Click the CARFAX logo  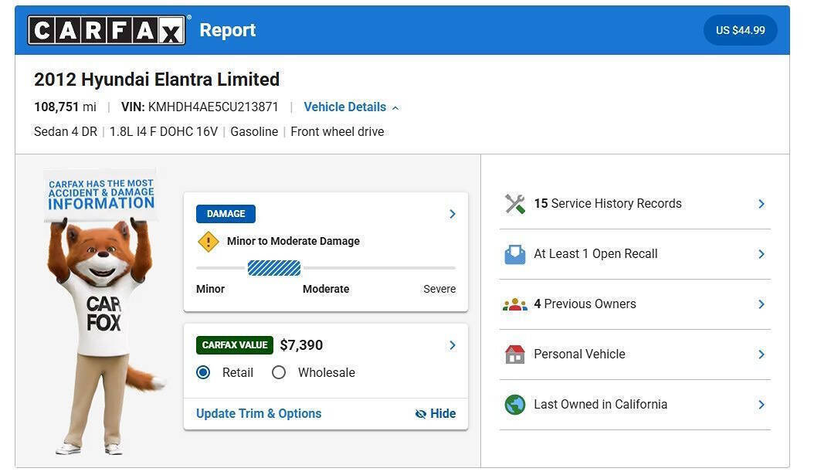pos(107,30)
